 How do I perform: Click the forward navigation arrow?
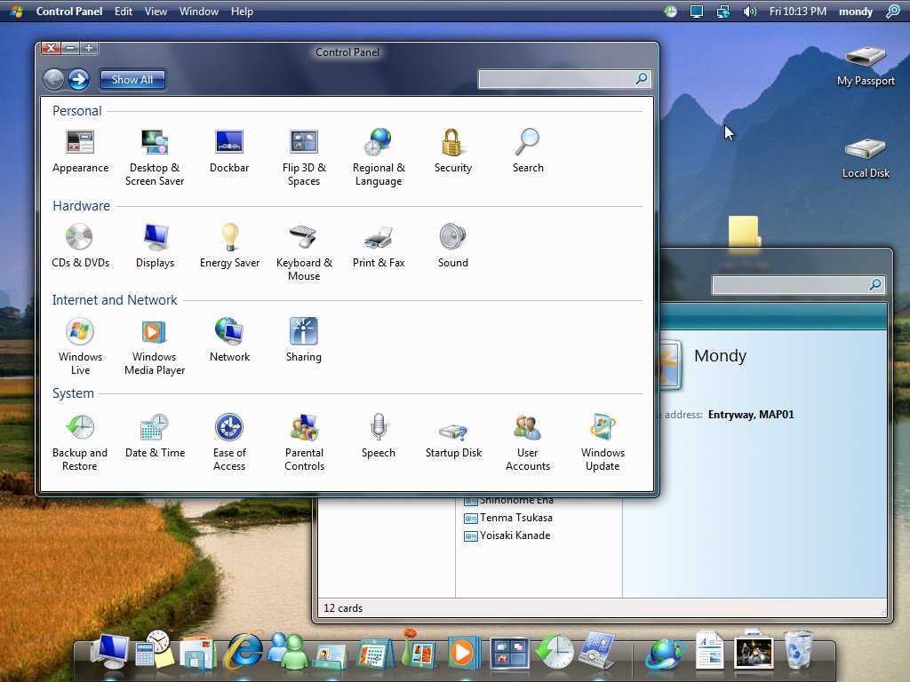pos(78,79)
